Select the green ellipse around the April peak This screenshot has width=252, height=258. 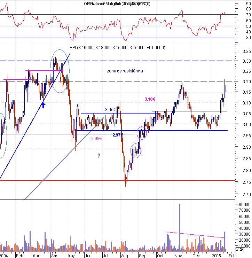pos(60,71)
